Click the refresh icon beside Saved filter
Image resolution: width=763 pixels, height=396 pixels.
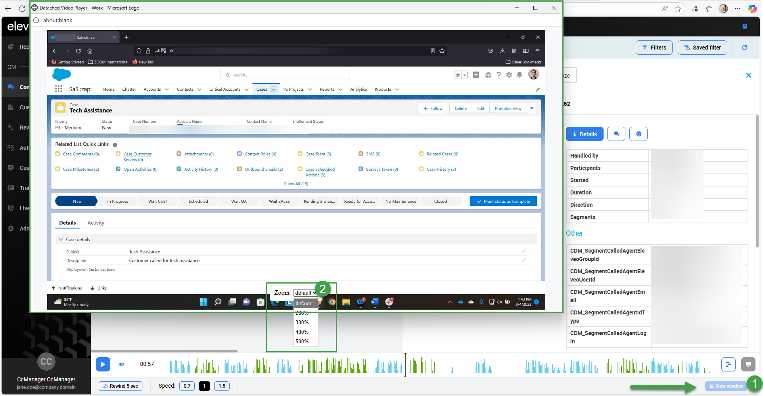click(x=744, y=48)
